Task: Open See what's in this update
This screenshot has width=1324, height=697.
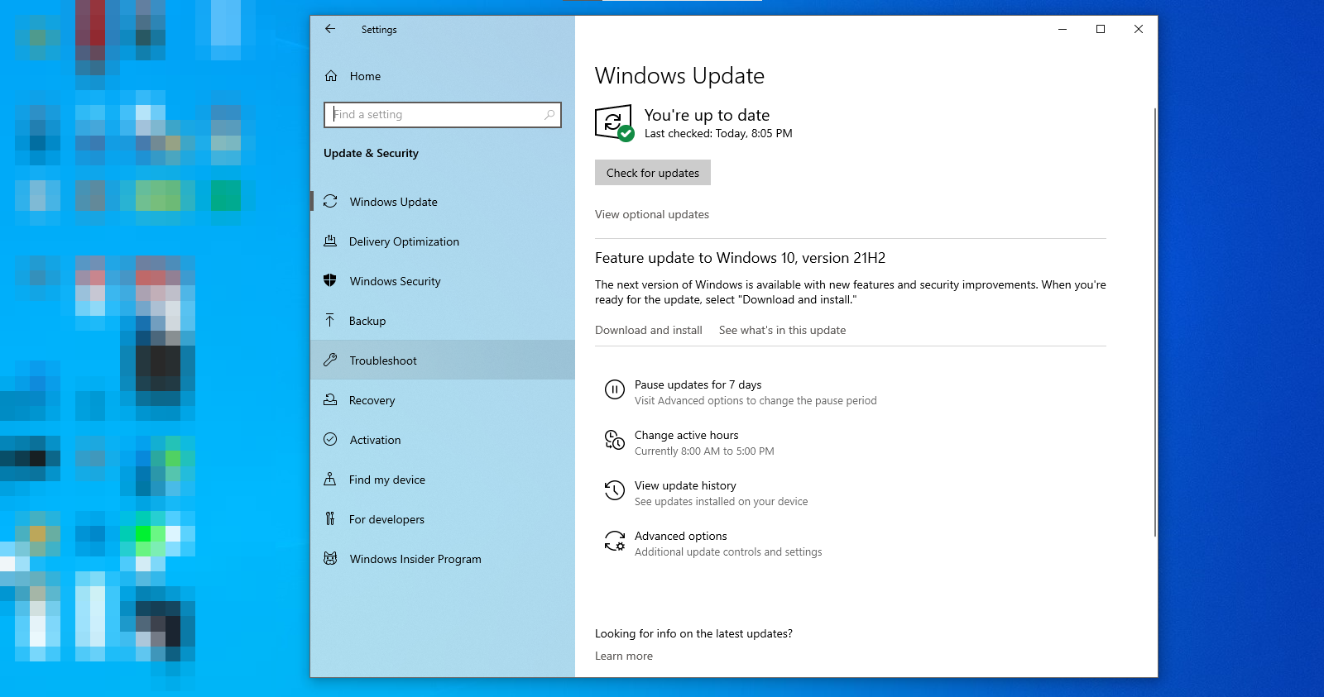Action: (782, 330)
